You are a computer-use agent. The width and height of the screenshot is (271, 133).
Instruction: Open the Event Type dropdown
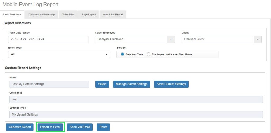59,54
